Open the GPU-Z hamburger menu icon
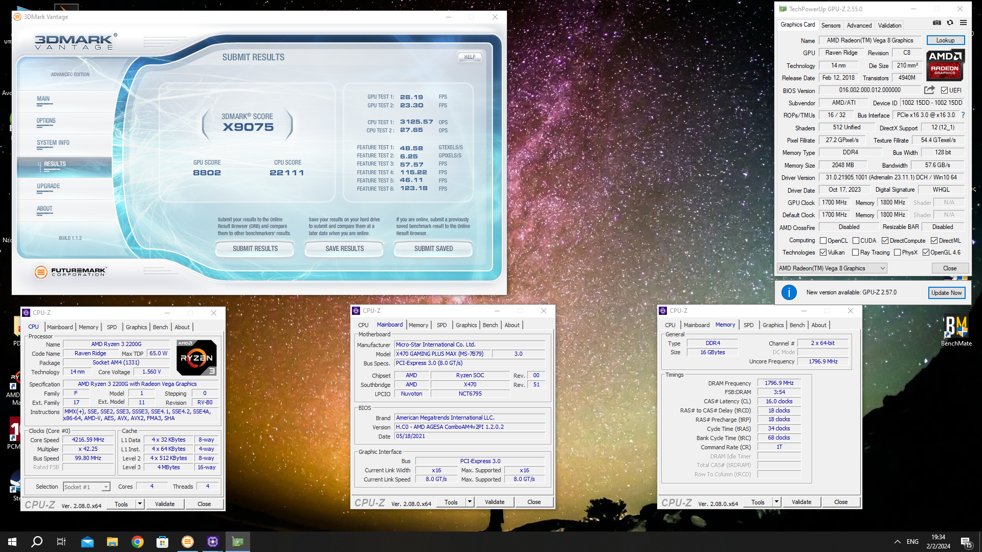 click(x=963, y=23)
